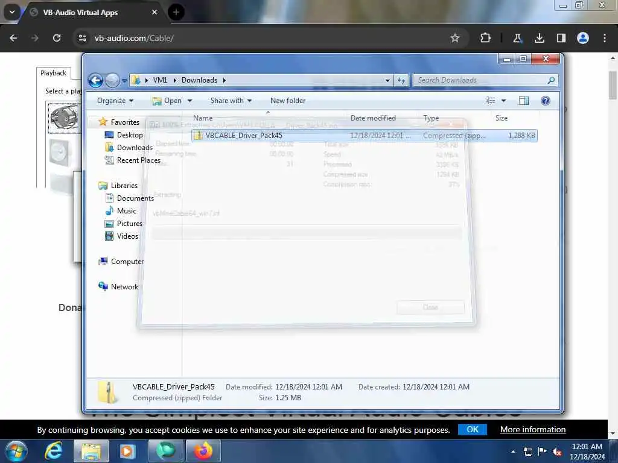Go back in Chrome browser

coord(13,38)
